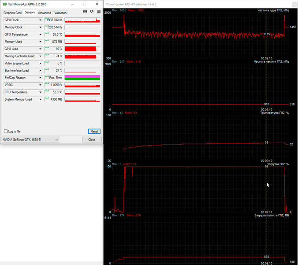298x265 pixels.
Task: Click the Afterburner memory clock graph label
Action: click(271, 61)
